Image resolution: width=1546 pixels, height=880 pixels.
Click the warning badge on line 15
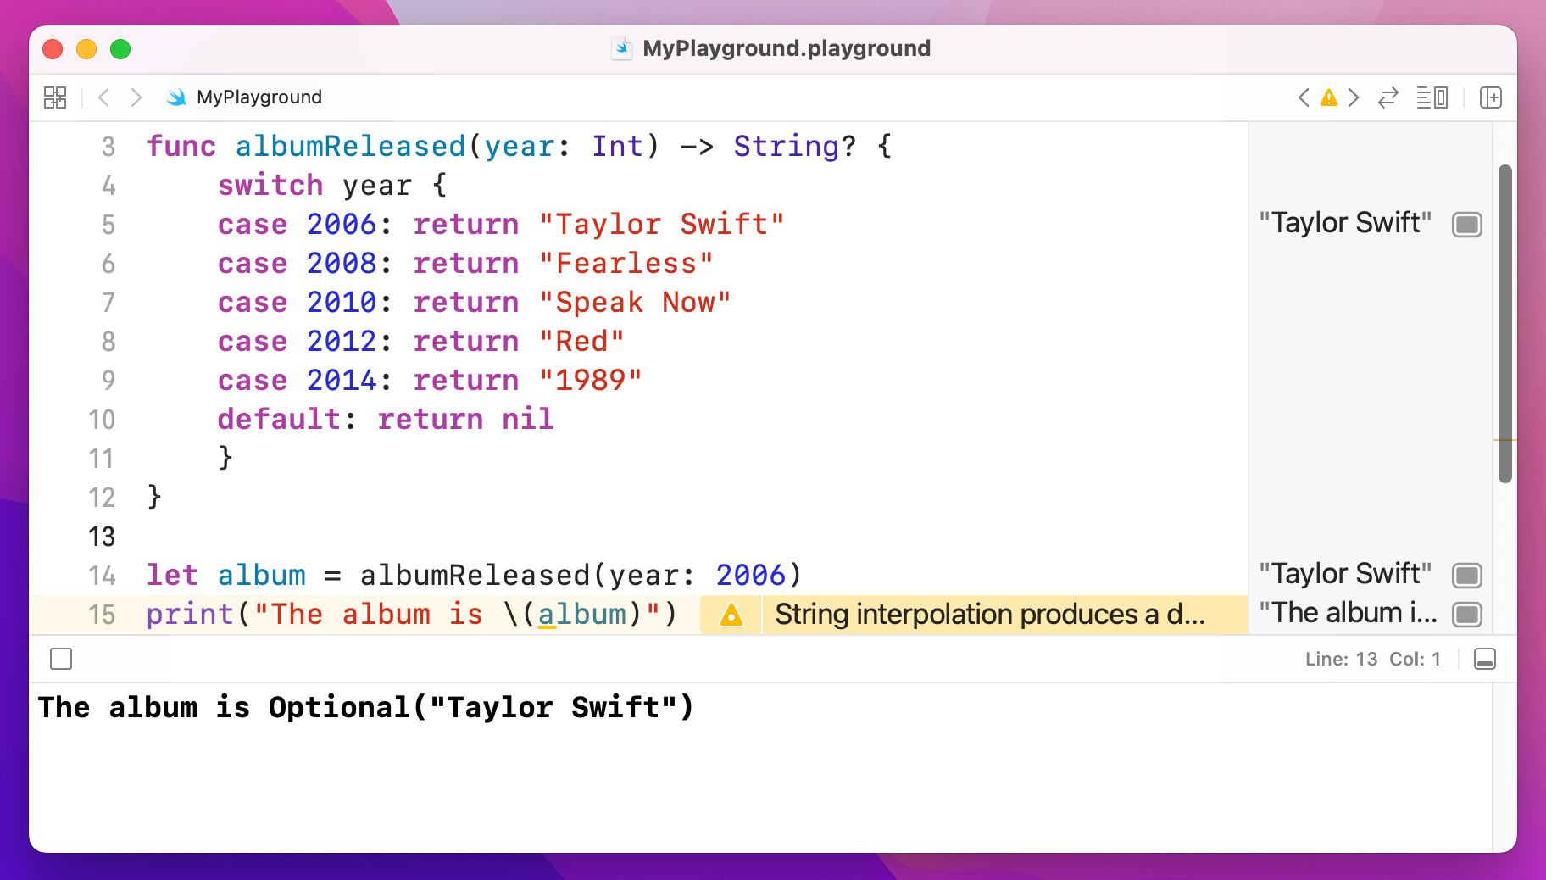click(730, 615)
